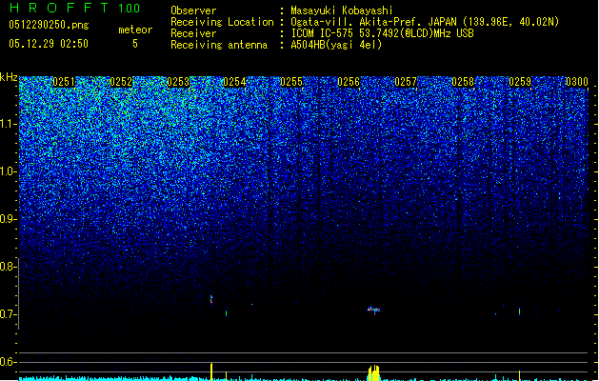
Task: Click the observer name Masayuki Kobayashi
Action: pyautogui.click(x=342, y=10)
